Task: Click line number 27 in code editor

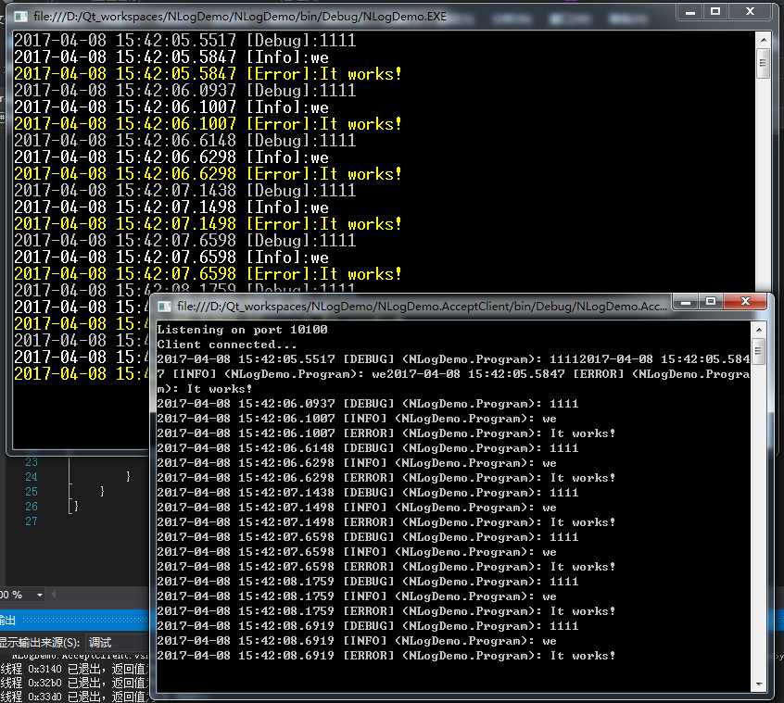Action: coord(31,521)
